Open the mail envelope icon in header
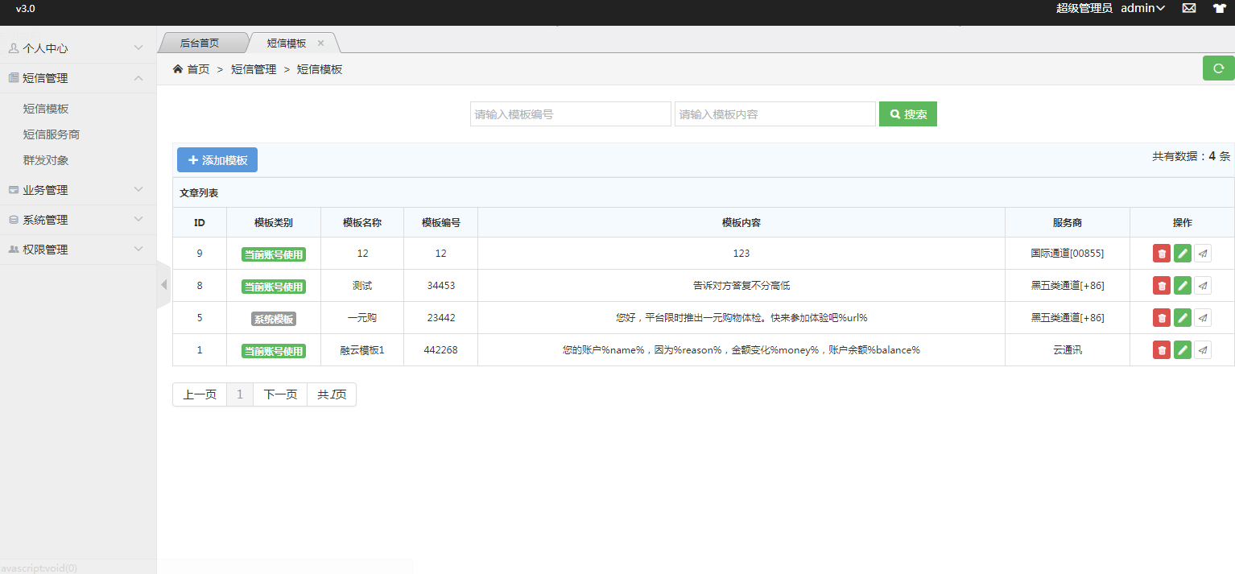Image resolution: width=1235 pixels, height=574 pixels. 1188,8
